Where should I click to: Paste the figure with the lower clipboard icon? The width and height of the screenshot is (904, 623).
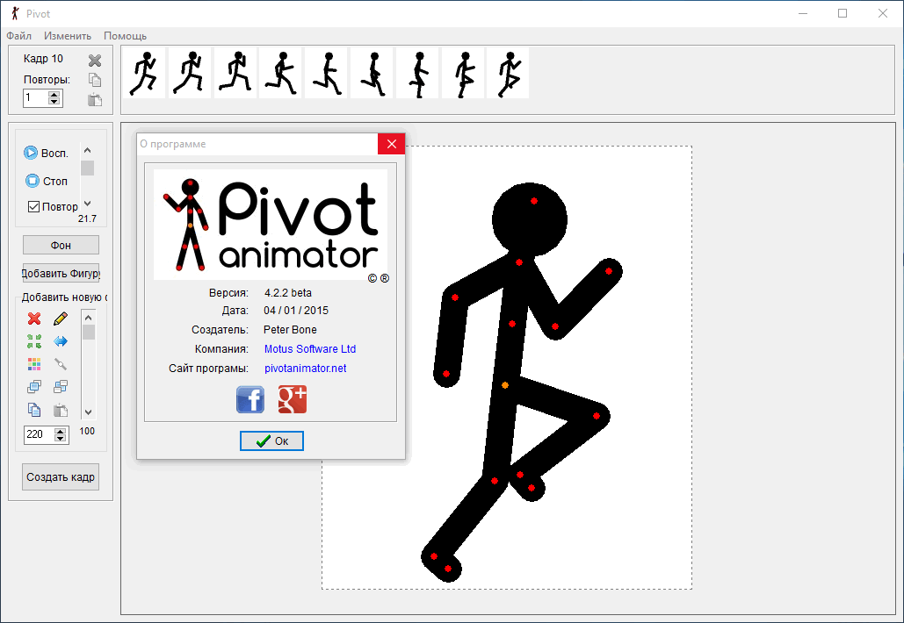[61, 410]
